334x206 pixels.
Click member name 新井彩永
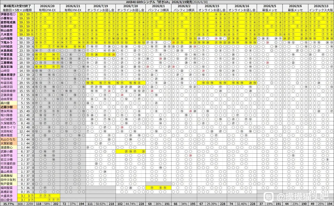7,59
